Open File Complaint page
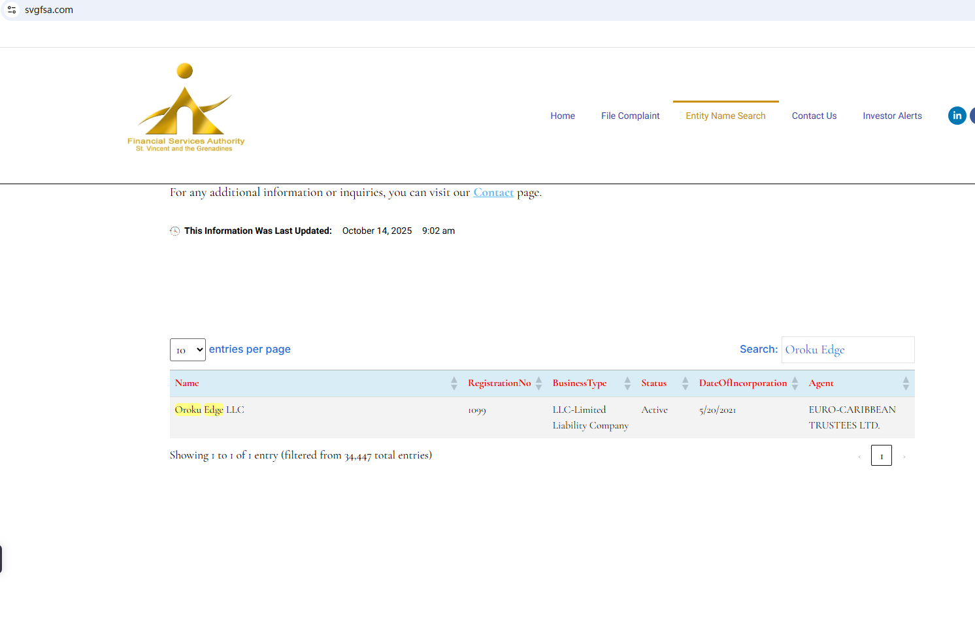The height and width of the screenshot is (631, 975). (630, 116)
